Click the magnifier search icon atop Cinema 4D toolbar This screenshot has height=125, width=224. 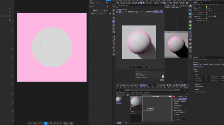(x=114, y=6)
